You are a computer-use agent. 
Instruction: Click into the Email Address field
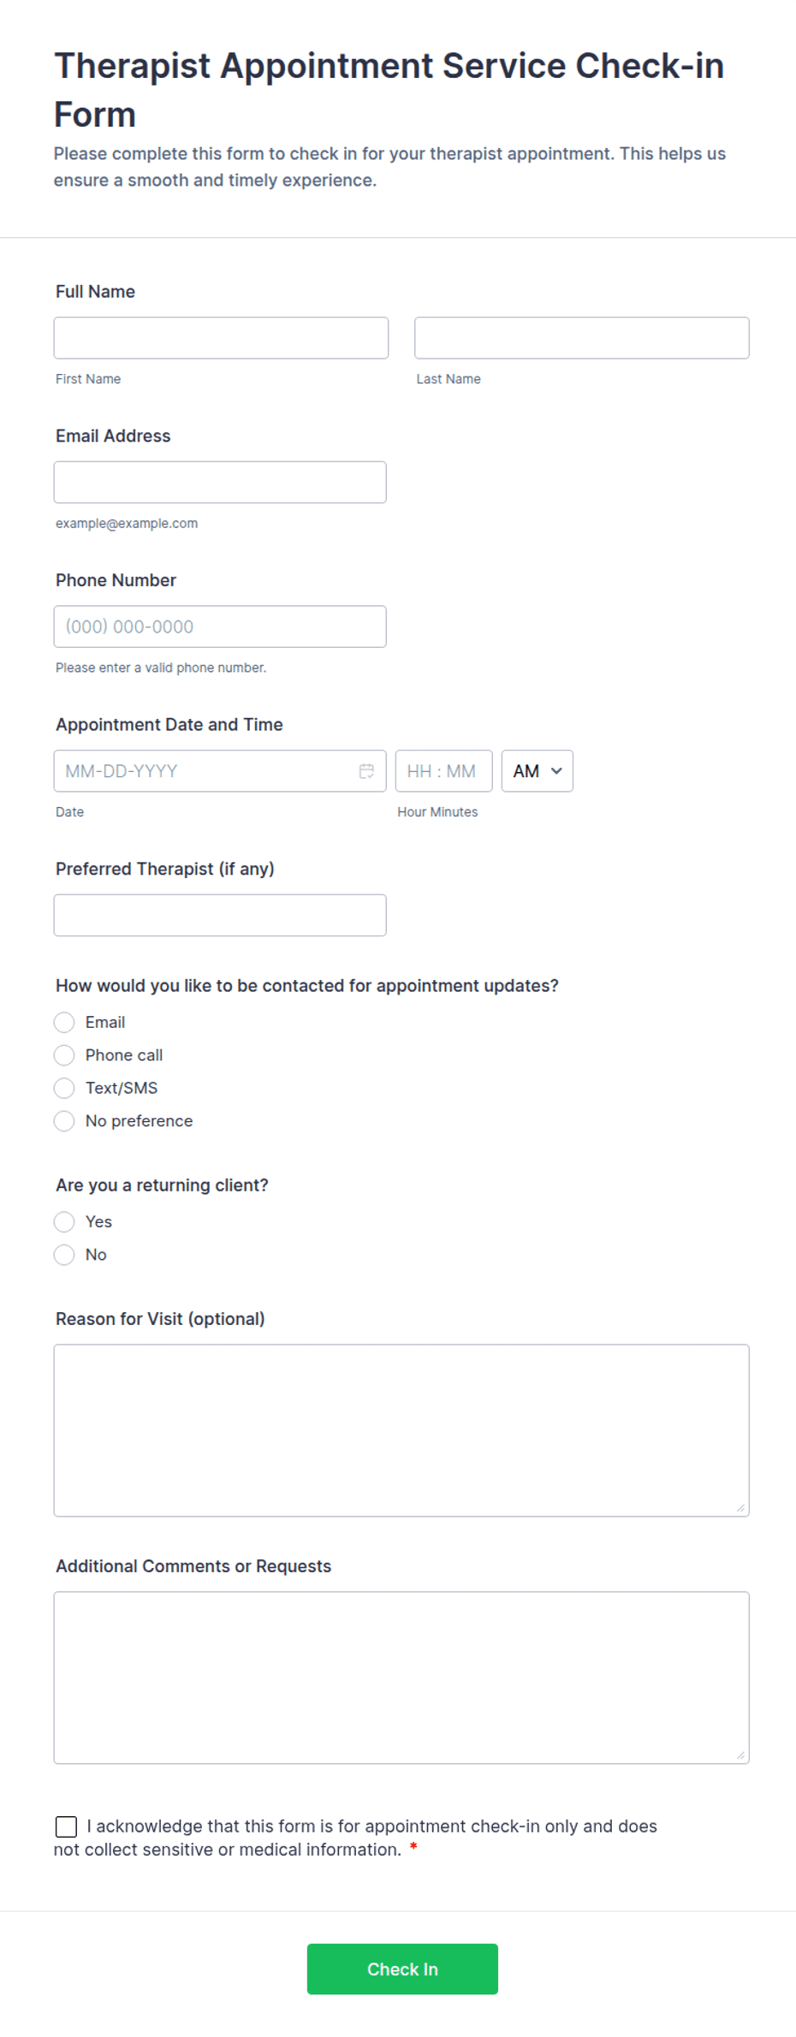click(220, 483)
